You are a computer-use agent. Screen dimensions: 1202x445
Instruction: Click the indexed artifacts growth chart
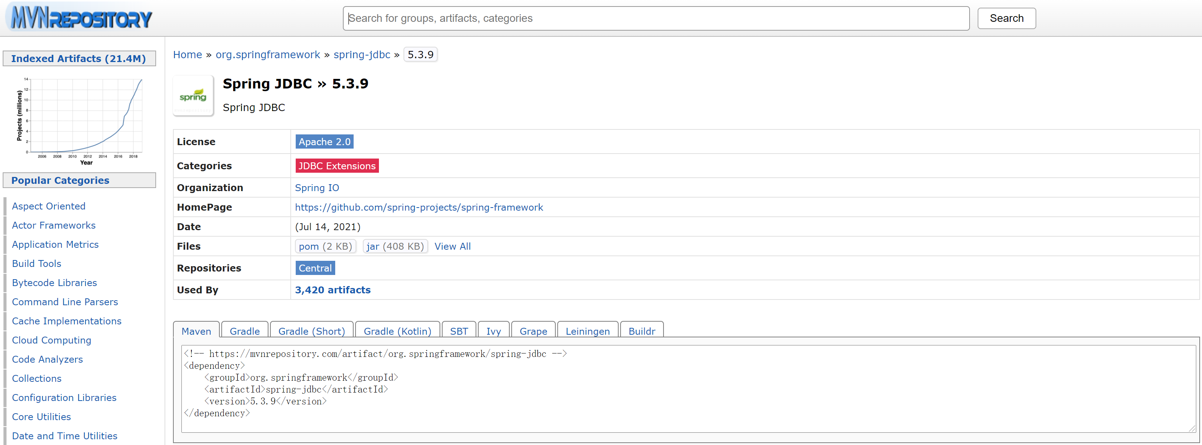pos(79,121)
